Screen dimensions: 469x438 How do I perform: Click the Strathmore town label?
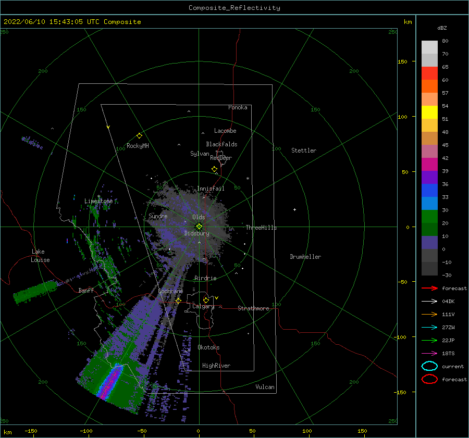pyautogui.click(x=253, y=308)
